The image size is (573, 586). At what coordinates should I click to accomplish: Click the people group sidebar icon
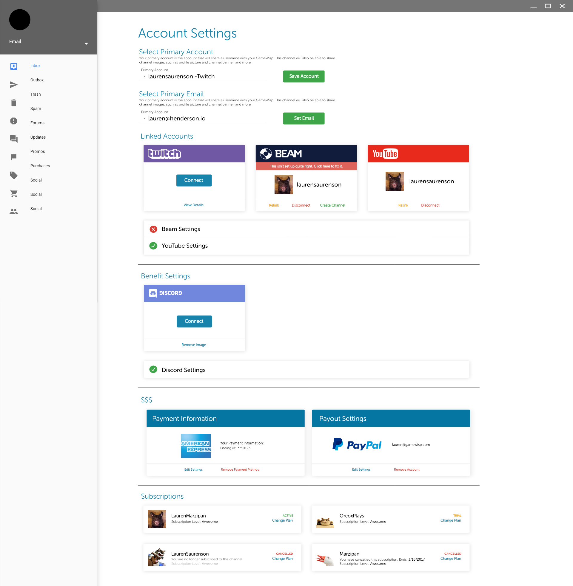(13, 212)
